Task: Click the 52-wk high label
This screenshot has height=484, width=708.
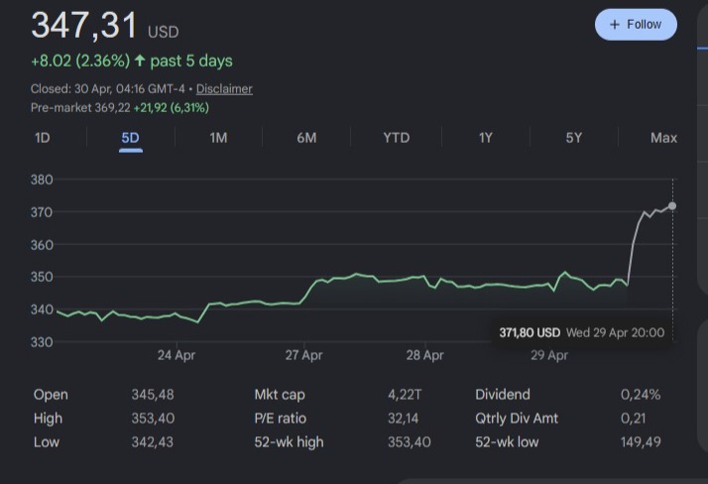Action: pyautogui.click(x=289, y=442)
